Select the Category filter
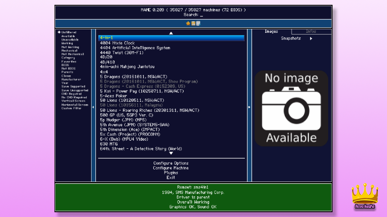This screenshot has width=387, height=217. 68,58
